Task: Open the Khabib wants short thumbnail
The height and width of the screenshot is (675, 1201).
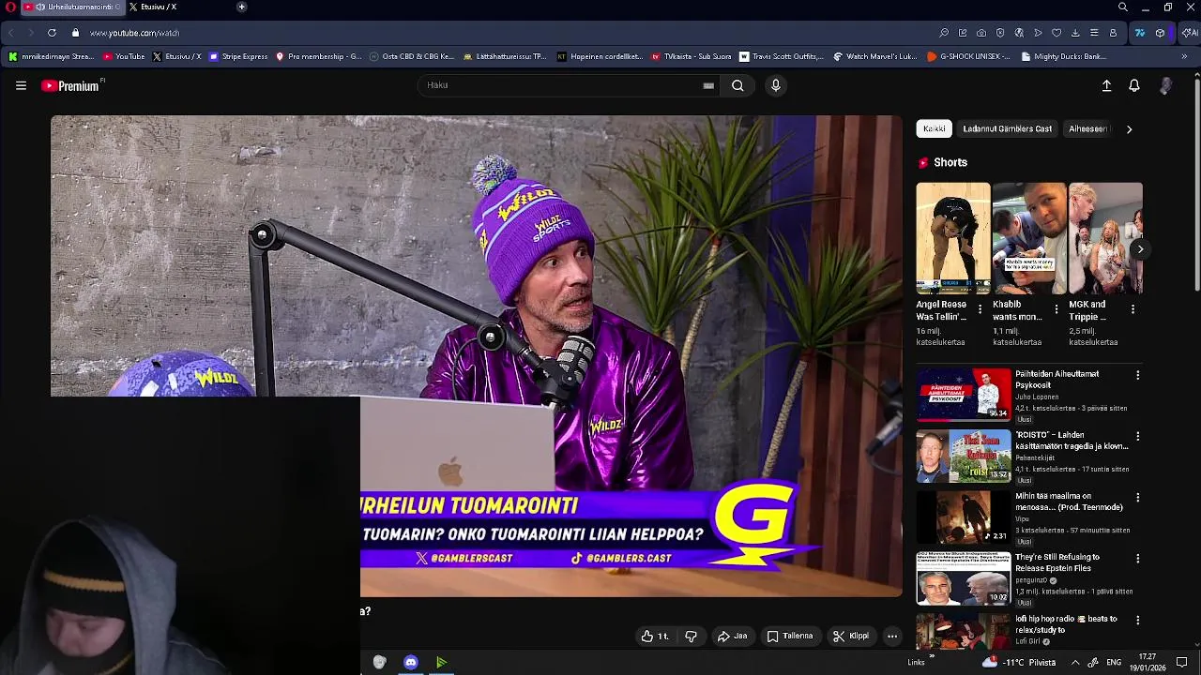Action: (1028, 238)
